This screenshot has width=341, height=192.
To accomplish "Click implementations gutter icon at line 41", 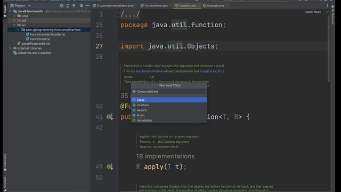I will pyautogui.click(x=110, y=117).
